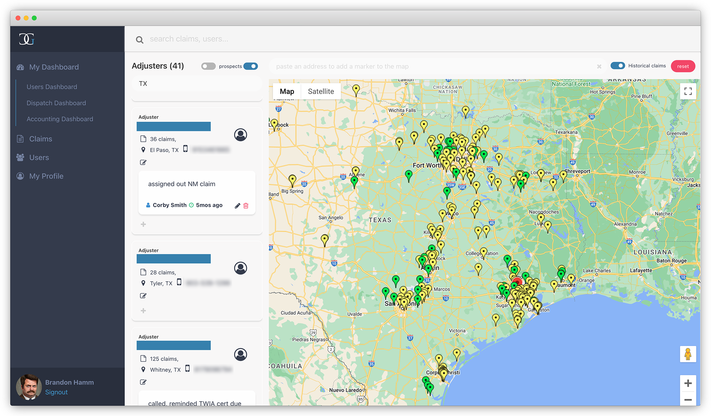Expand the My Dashboard menu

(x=54, y=67)
